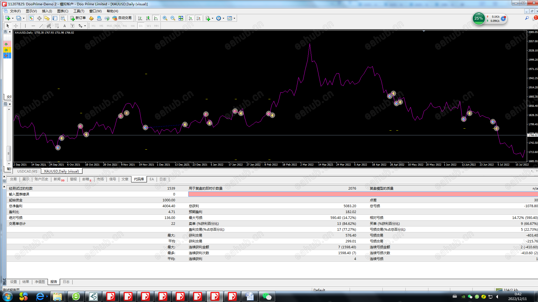Click the M15 timeframe button

[x=109, y=26]
